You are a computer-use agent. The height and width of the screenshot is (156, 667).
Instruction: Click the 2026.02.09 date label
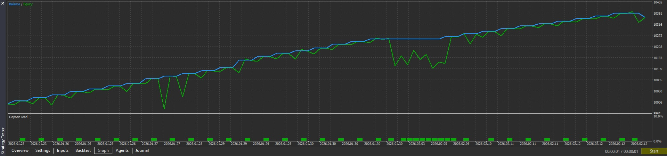point(461,144)
